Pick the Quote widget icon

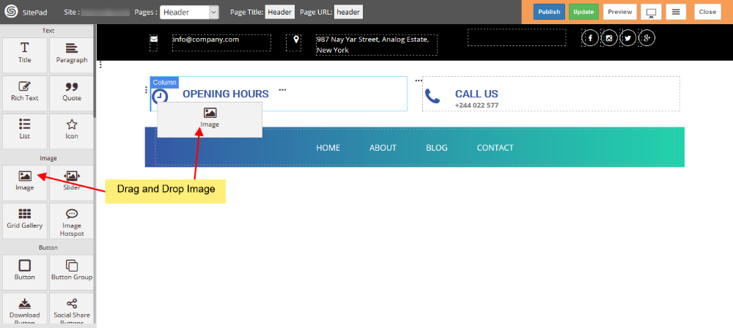71,92
